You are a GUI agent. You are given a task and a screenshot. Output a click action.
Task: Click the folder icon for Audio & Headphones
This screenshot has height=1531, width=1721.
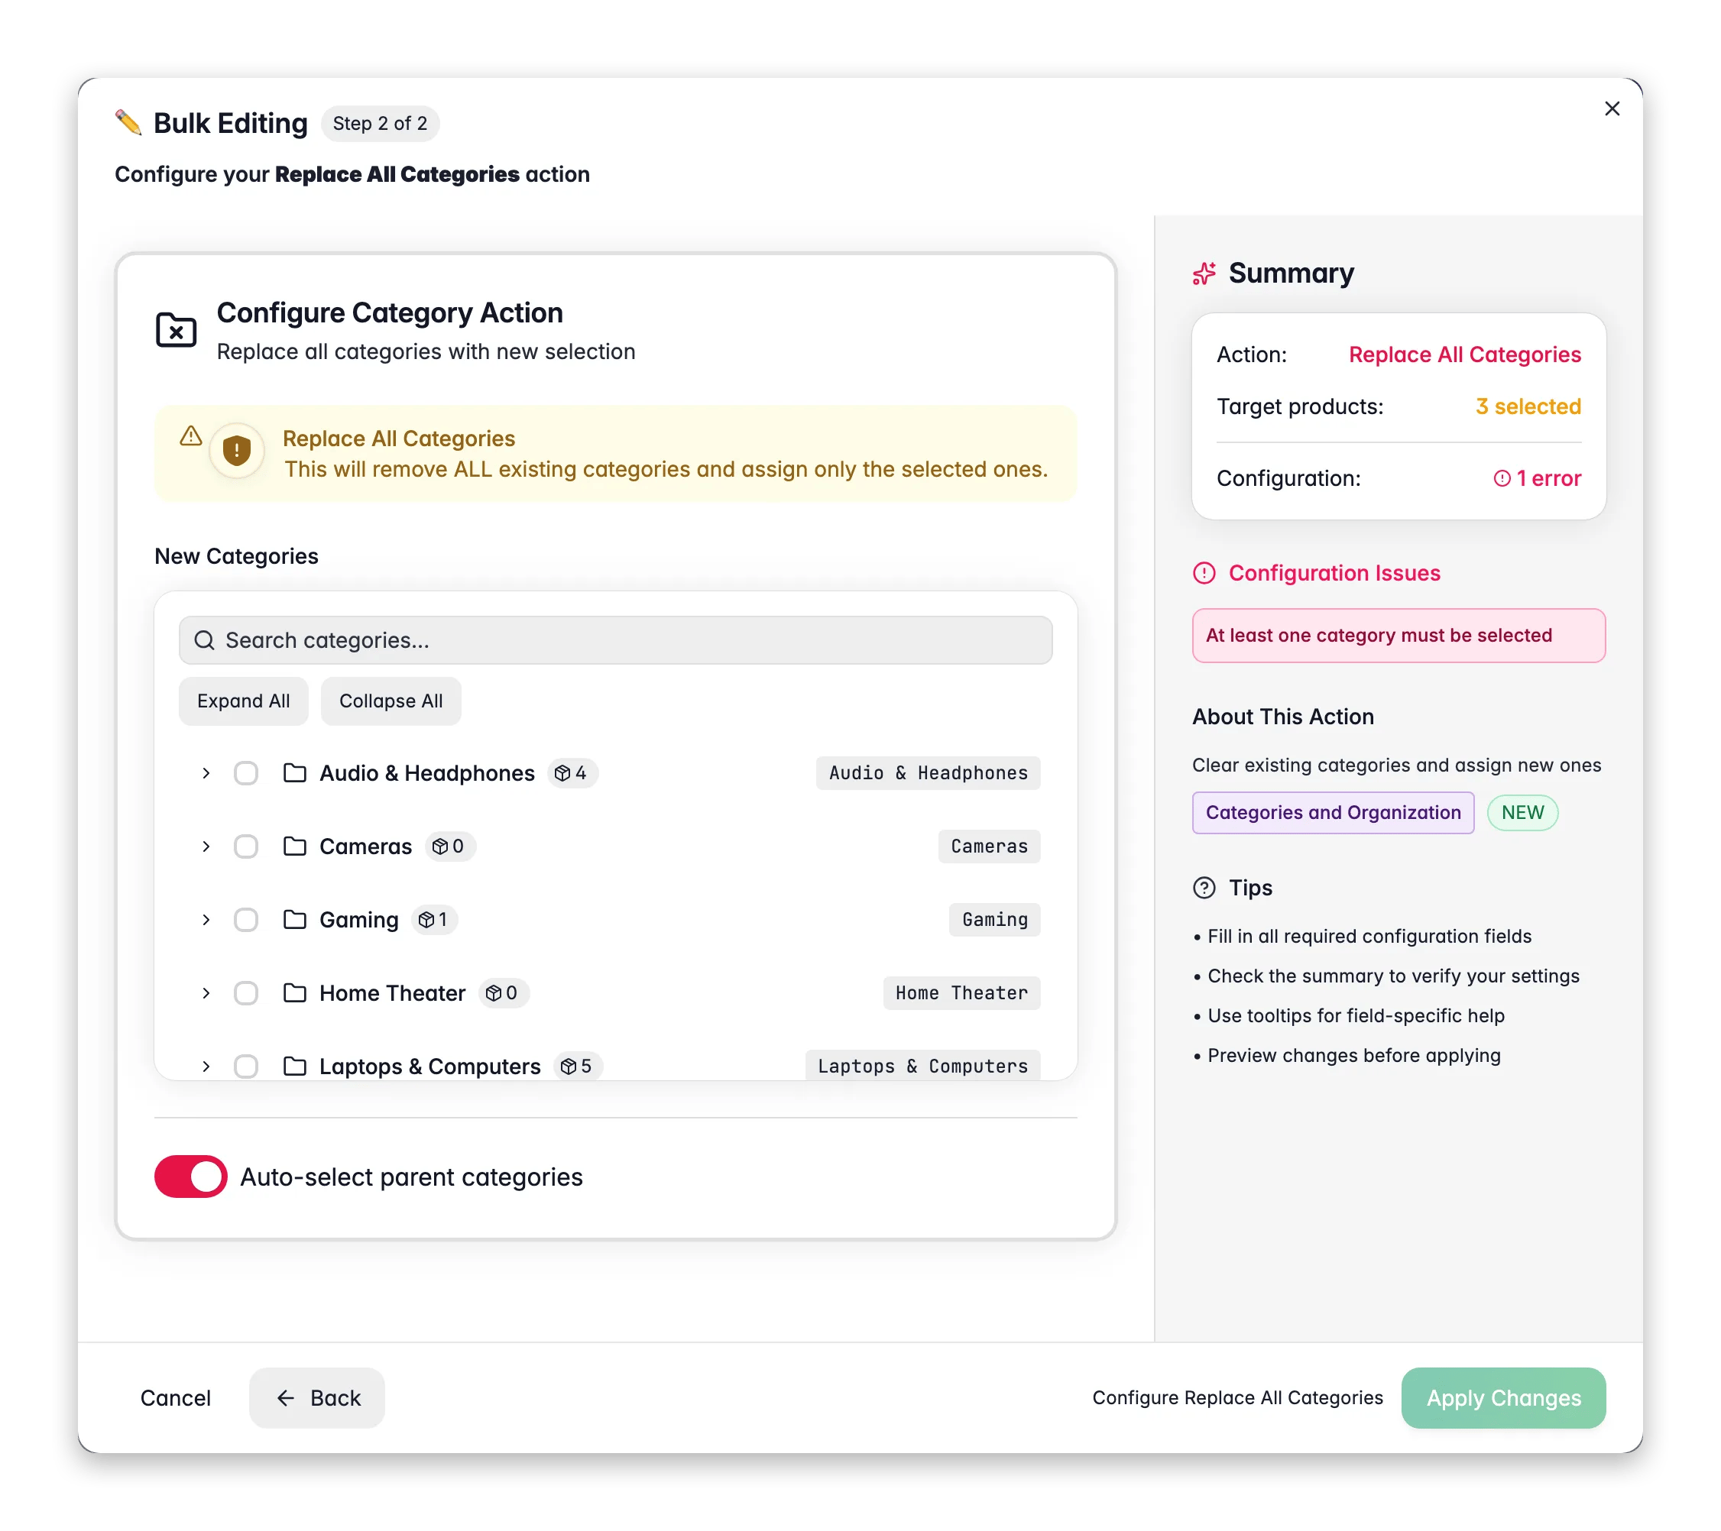(295, 772)
